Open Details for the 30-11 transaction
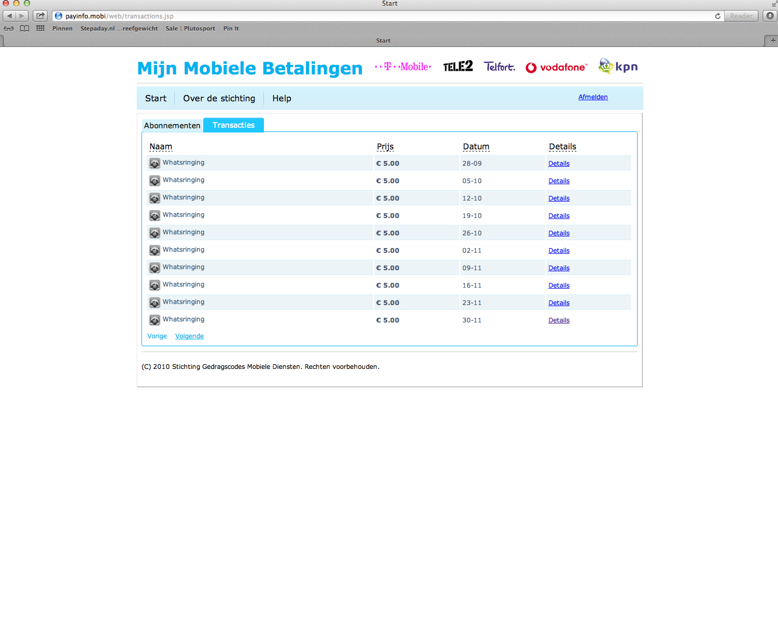This screenshot has height=617, width=778. [558, 320]
